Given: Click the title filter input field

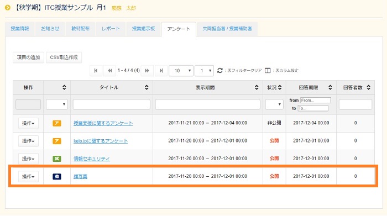Looking at the screenshot, I should point(112,104).
